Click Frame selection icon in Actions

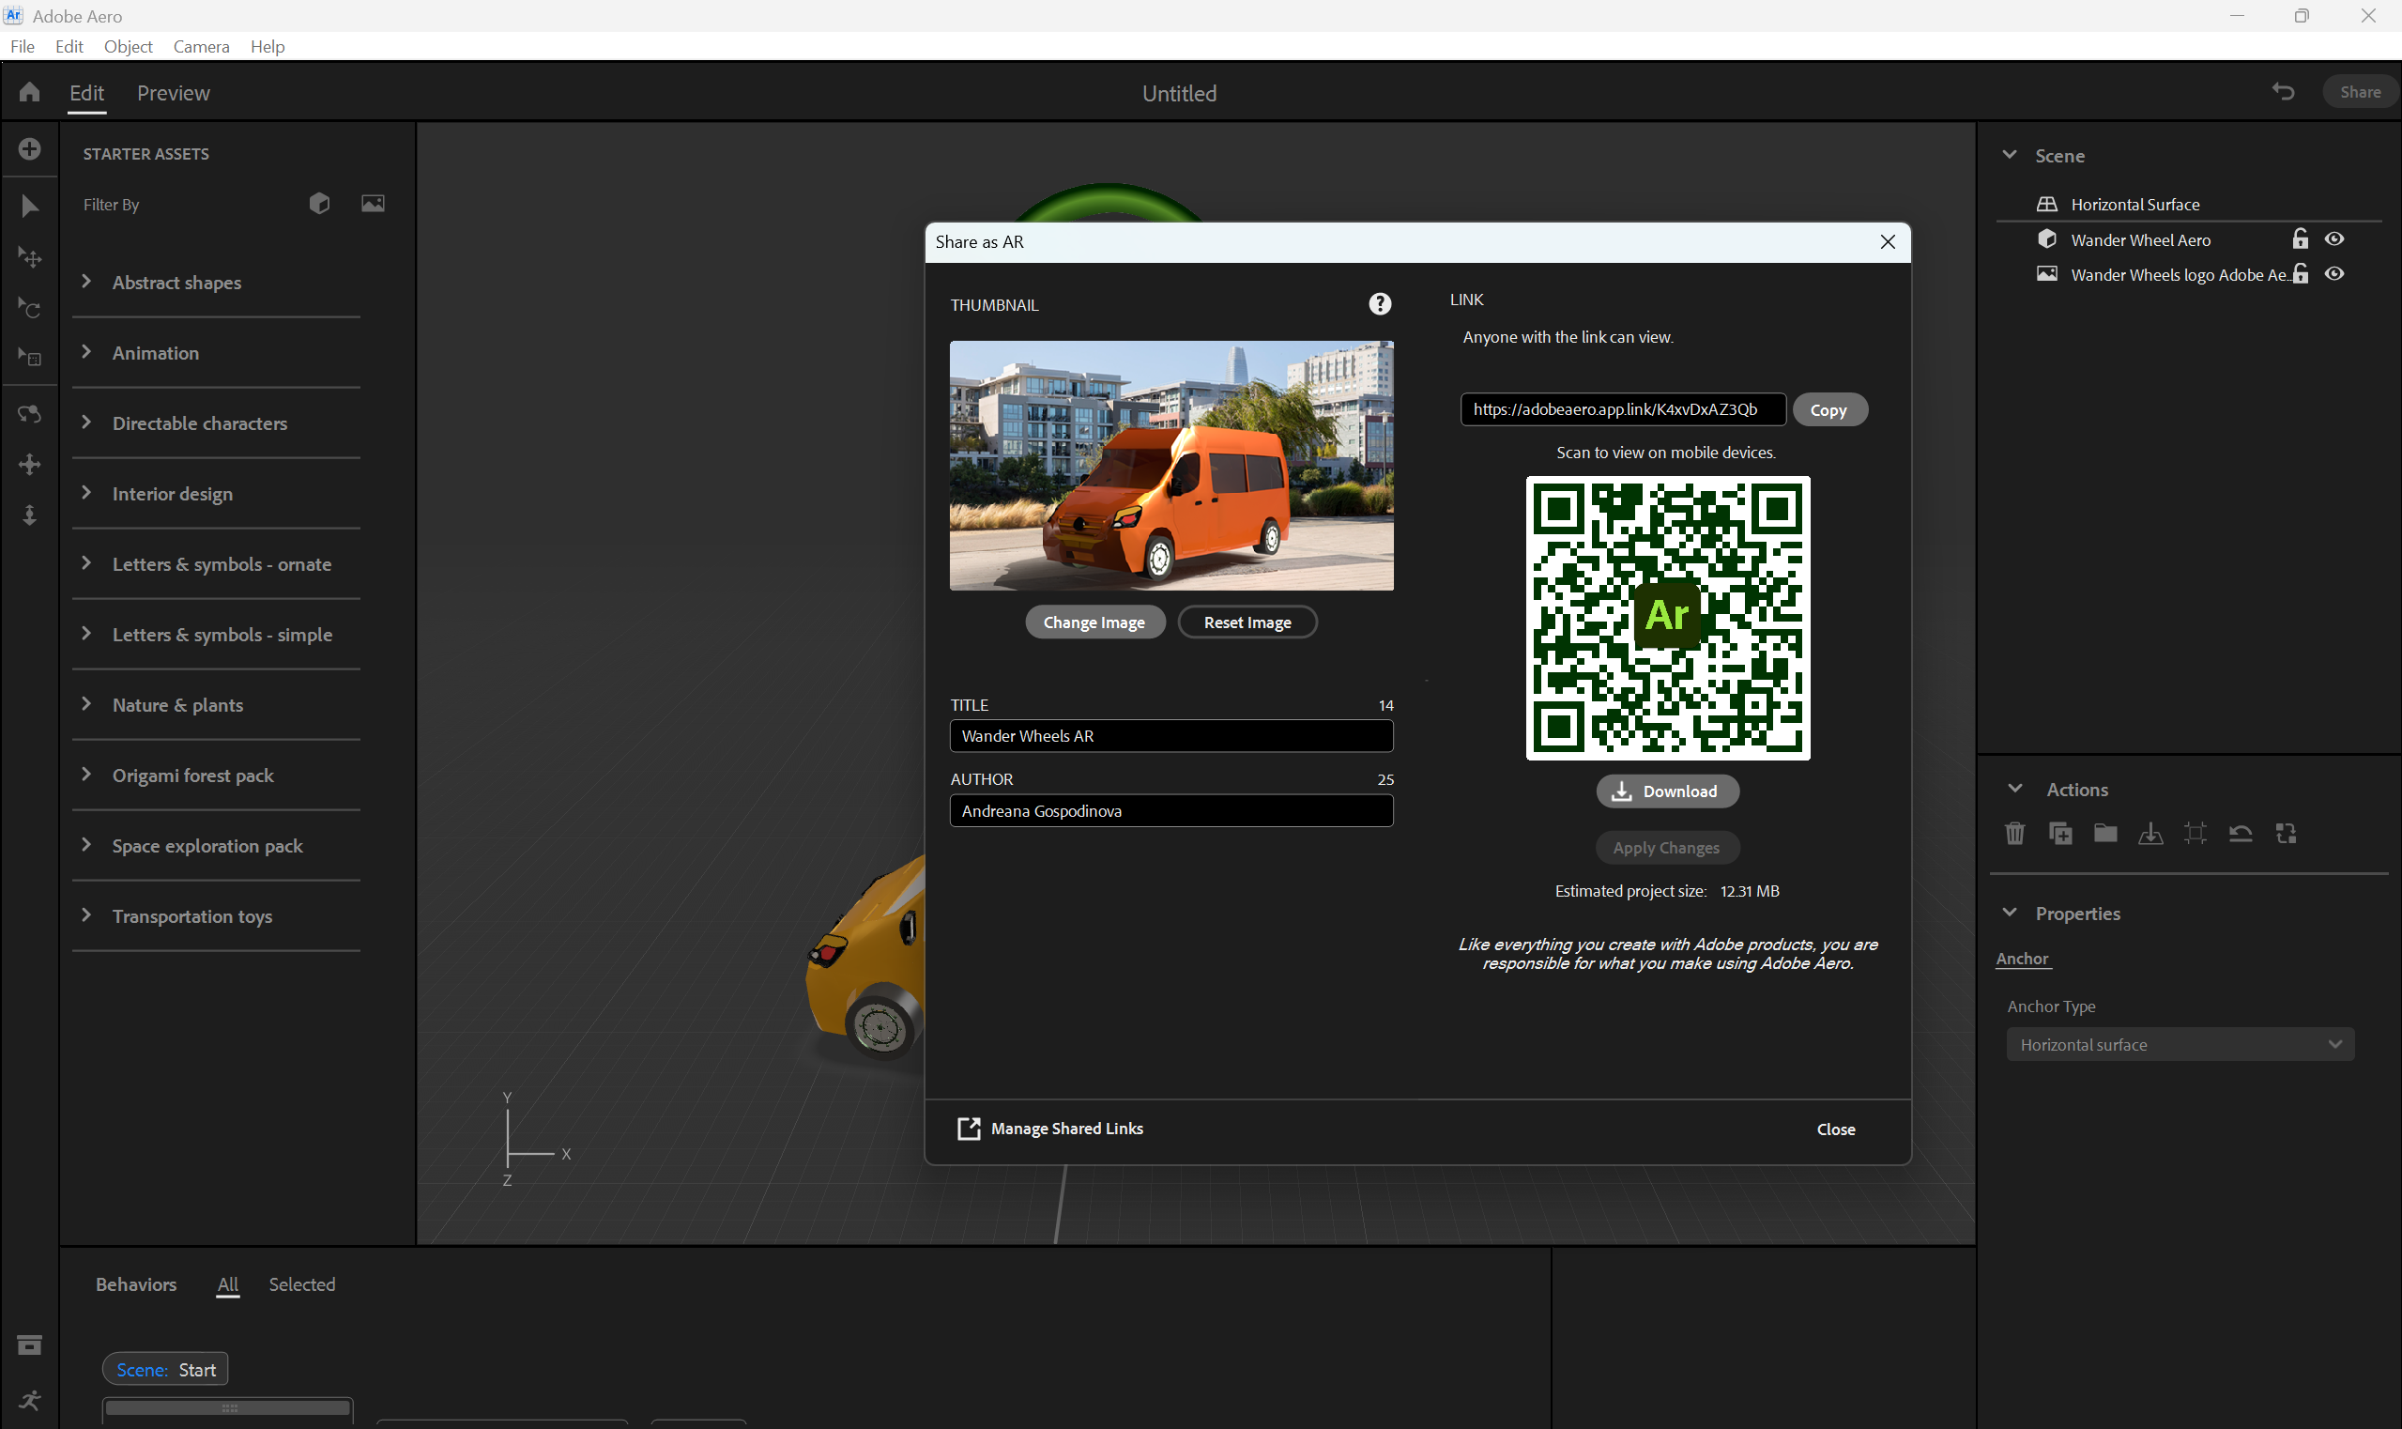coord(2196,833)
